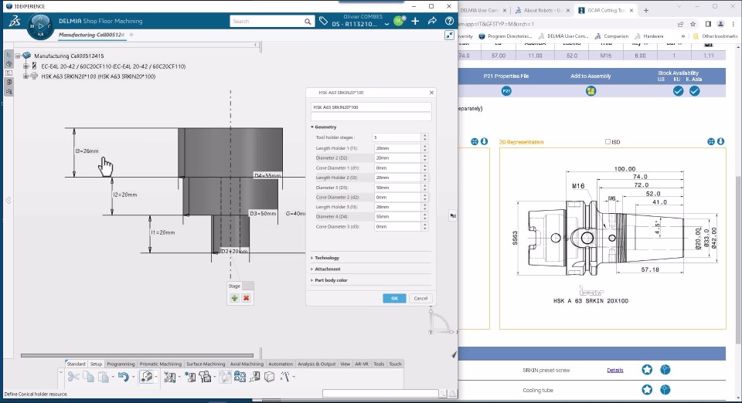Click the scissors Cut icon
The height and width of the screenshot is (403, 742).
click(73, 377)
